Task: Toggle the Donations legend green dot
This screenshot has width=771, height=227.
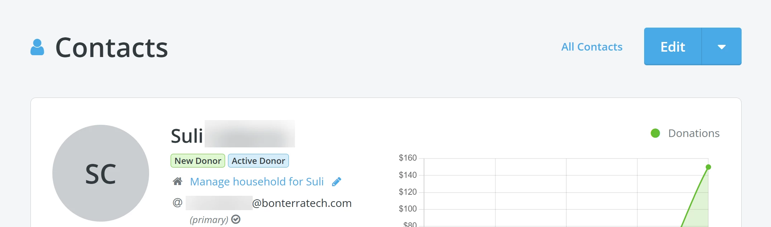Action: pos(655,133)
